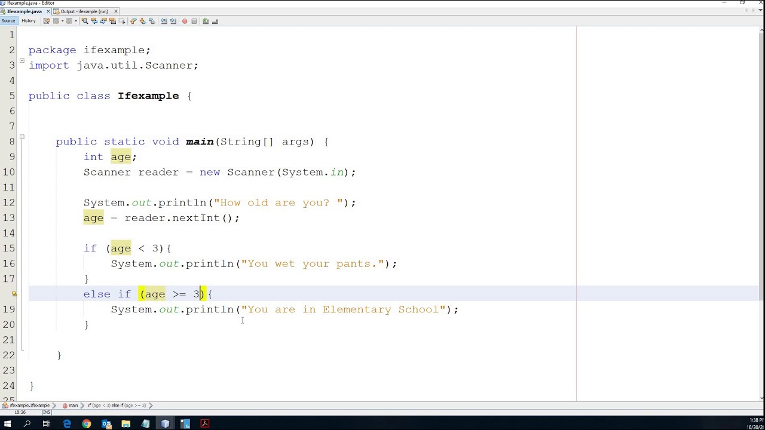
Task: Open Task View on the taskbar
Action: (x=46, y=423)
